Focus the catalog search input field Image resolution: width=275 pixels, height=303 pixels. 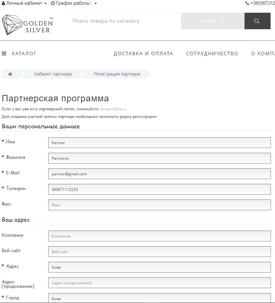pos(122,21)
